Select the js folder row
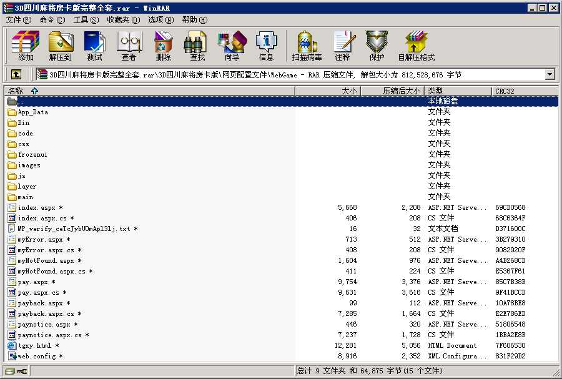 [282, 175]
